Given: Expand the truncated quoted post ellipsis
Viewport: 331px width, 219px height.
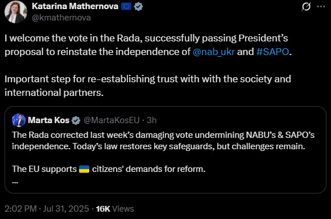Looking at the screenshot, I should click(15, 182).
